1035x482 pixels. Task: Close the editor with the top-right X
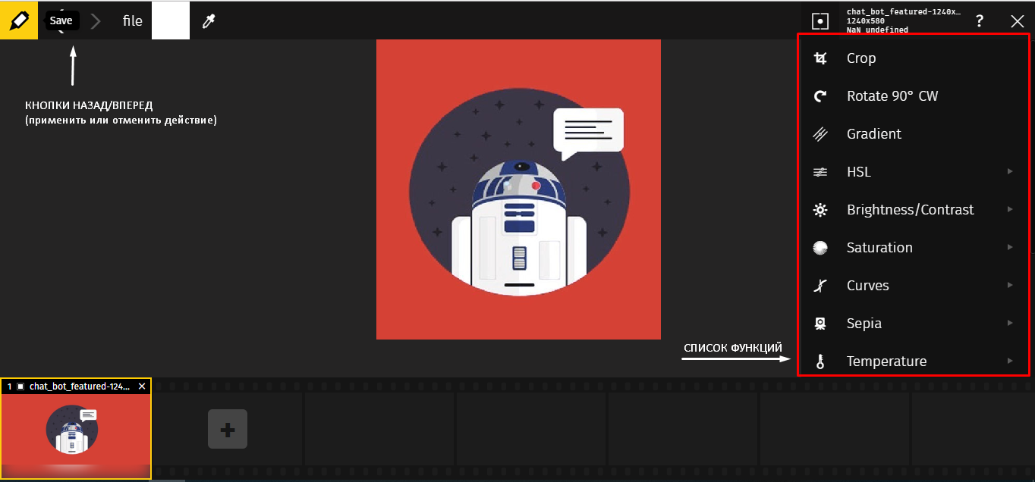tap(1018, 21)
